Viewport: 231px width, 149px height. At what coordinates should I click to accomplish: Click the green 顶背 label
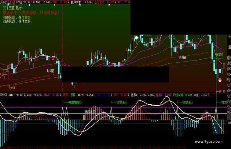[x=73, y=95]
